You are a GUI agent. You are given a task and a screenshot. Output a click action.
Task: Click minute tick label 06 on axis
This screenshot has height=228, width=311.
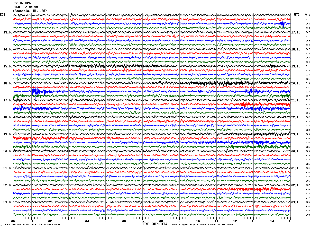click(x=124, y=221)
